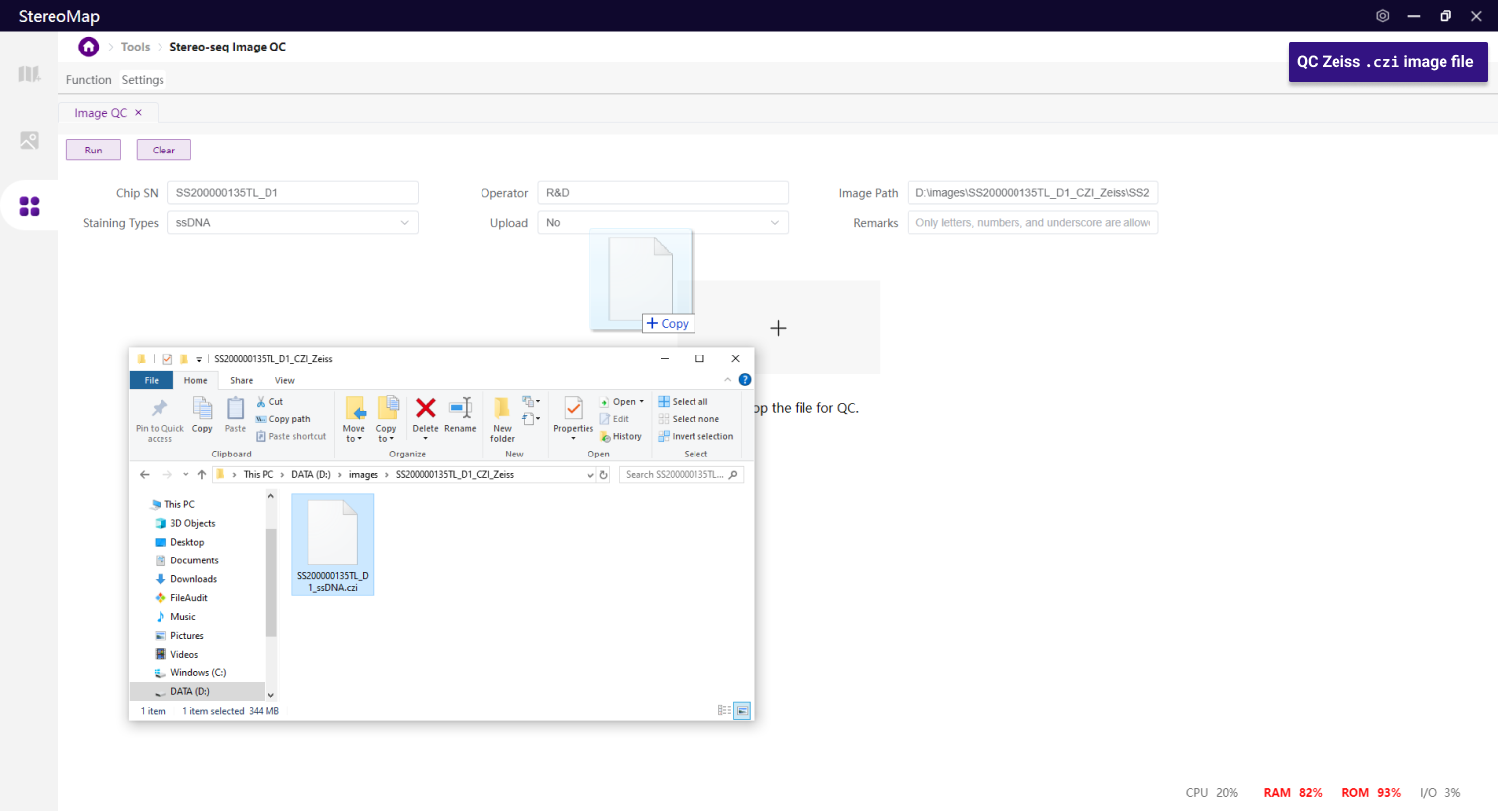Image resolution: width=1498 pixels, height=811 pixels.
Task: Switch Explorer to large icons view toggle
Action: coord(742,711)
